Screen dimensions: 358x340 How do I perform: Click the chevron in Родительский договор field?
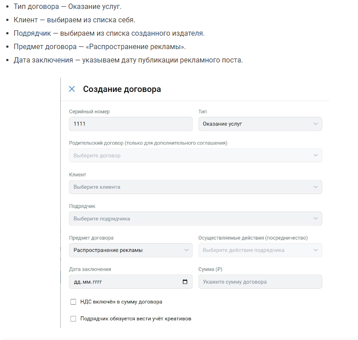coord(316,155)
